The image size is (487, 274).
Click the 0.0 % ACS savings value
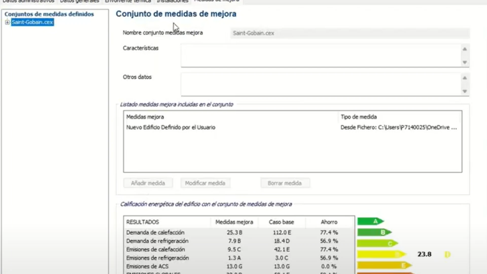coord(329,266)
